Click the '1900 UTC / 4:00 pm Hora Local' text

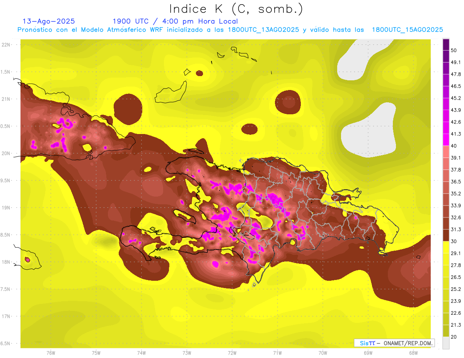[175, 21]
